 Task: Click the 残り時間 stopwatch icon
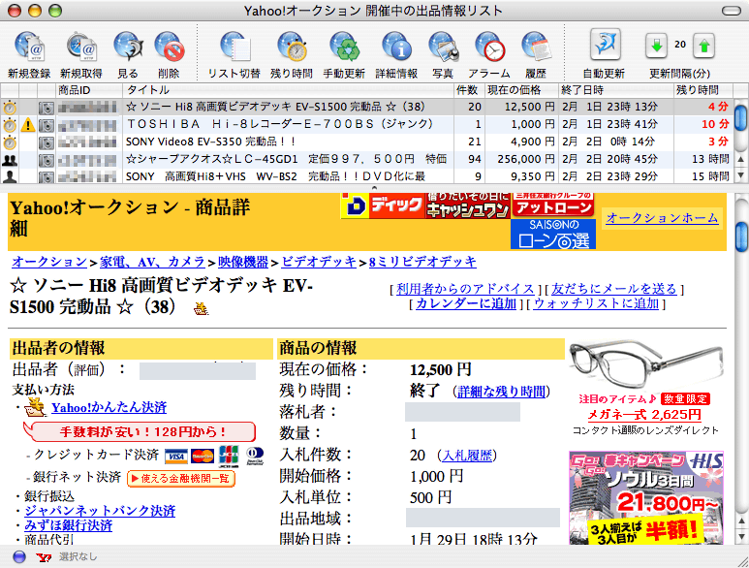pos(292,47)
